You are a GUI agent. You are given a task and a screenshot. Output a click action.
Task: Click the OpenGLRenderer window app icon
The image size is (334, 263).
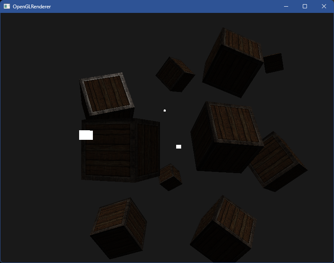(x=7, y=6)
